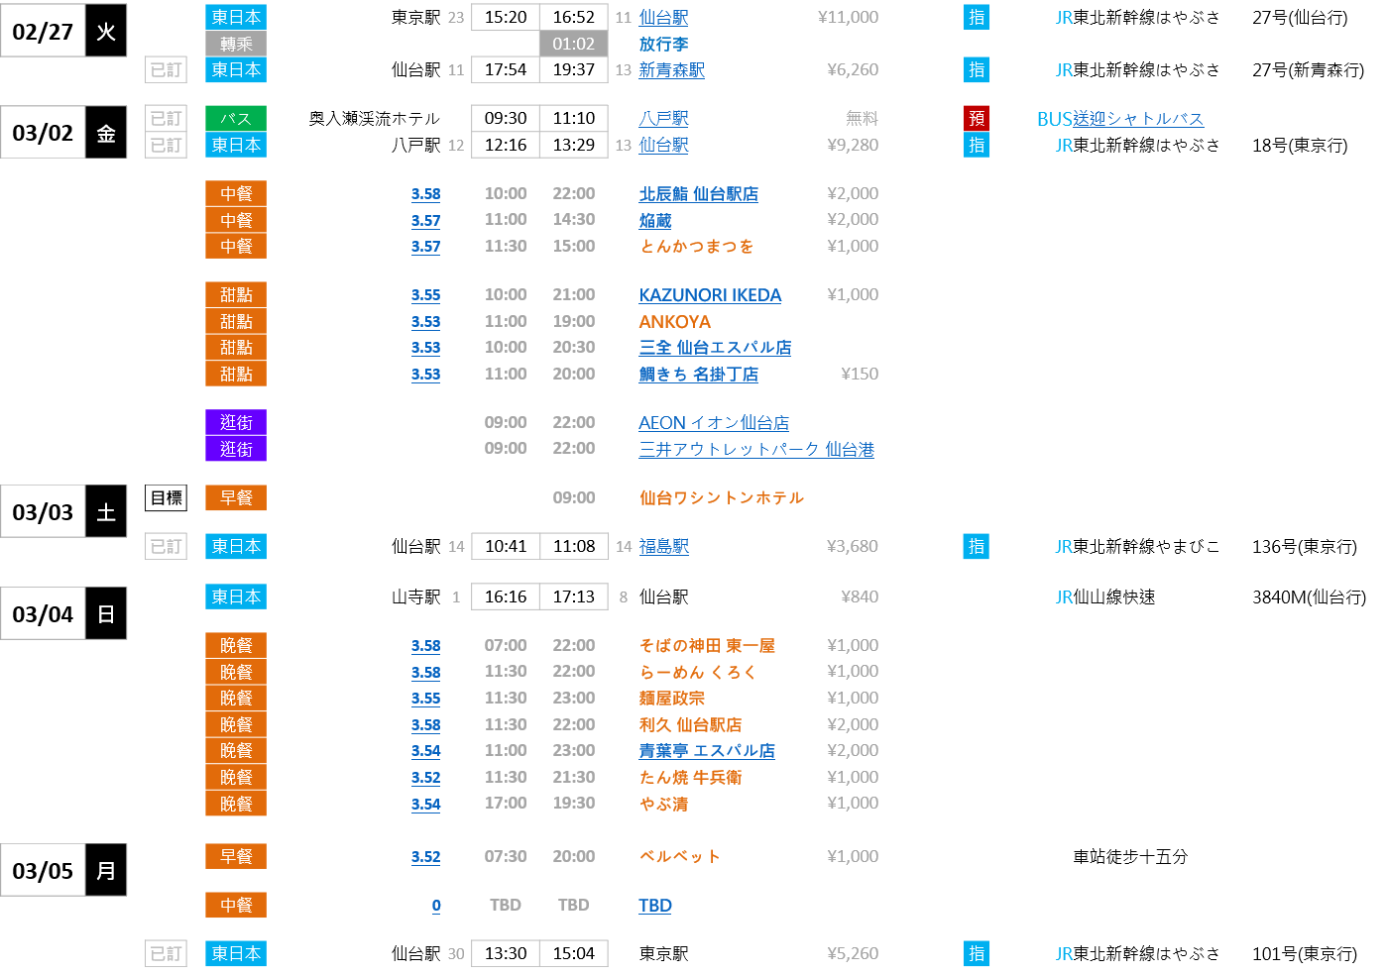The height and width of the screenshot is (975, 1387).
Task: Open the 3.52 rating link for ベルベット
Action: click(425, 857)
